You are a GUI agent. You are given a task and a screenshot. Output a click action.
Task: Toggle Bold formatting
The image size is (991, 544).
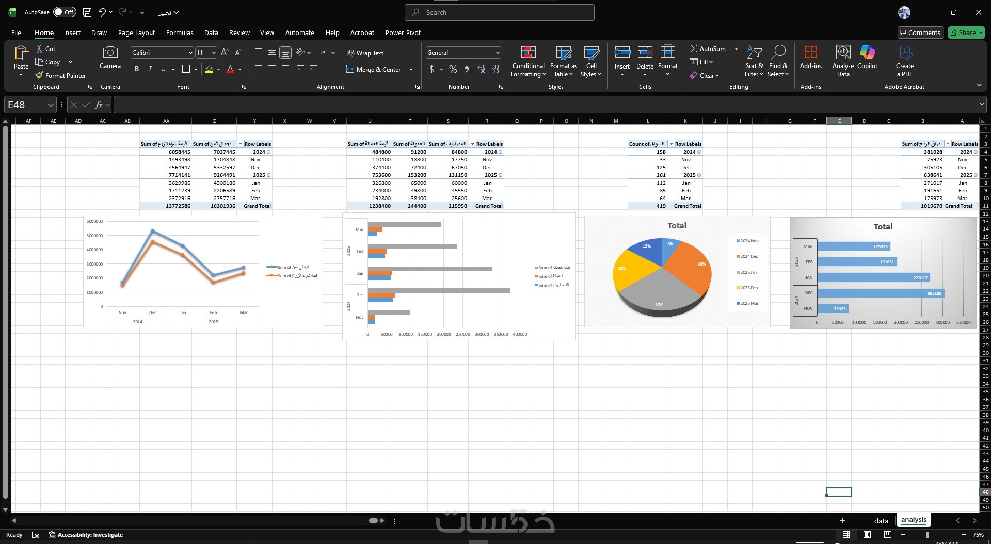(137, 69)
